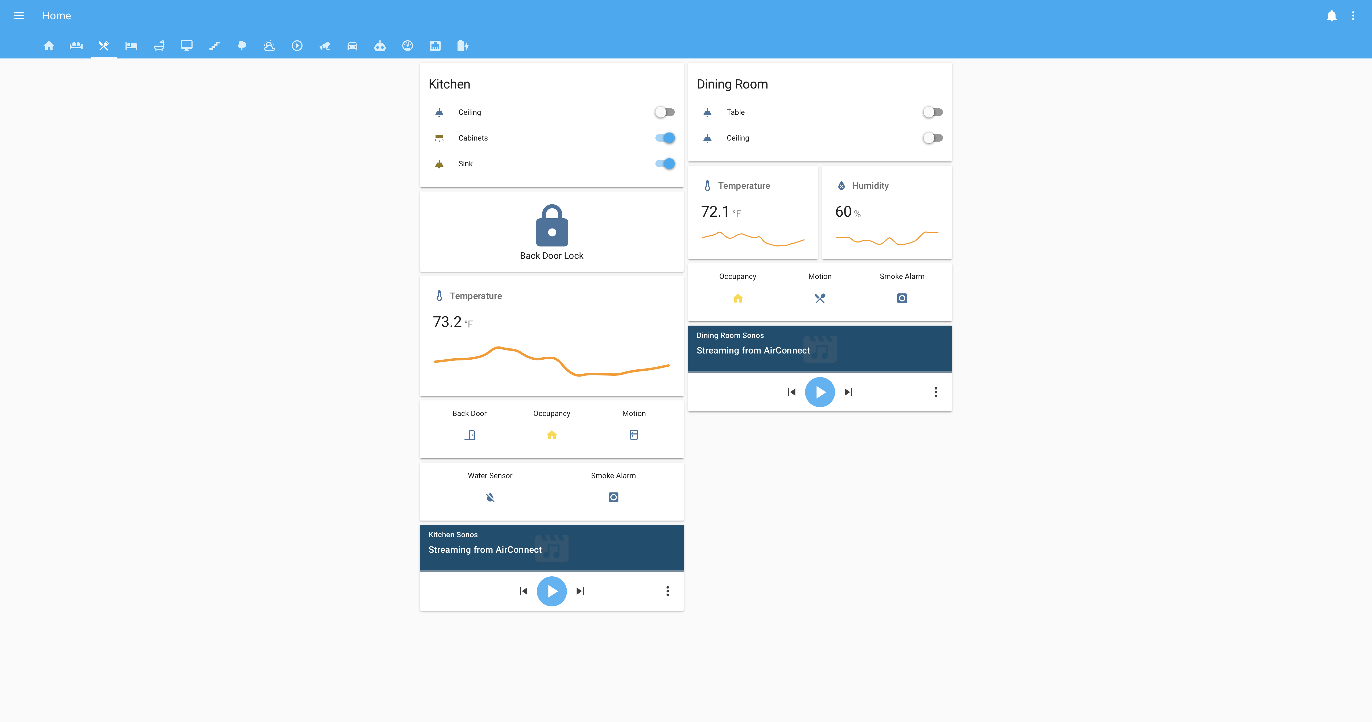Turn off Kitchen Cabinets light toggle
The image size is (1372, 722).
coord(664,138)
